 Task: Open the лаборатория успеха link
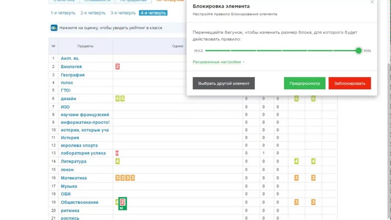(83, 153)
